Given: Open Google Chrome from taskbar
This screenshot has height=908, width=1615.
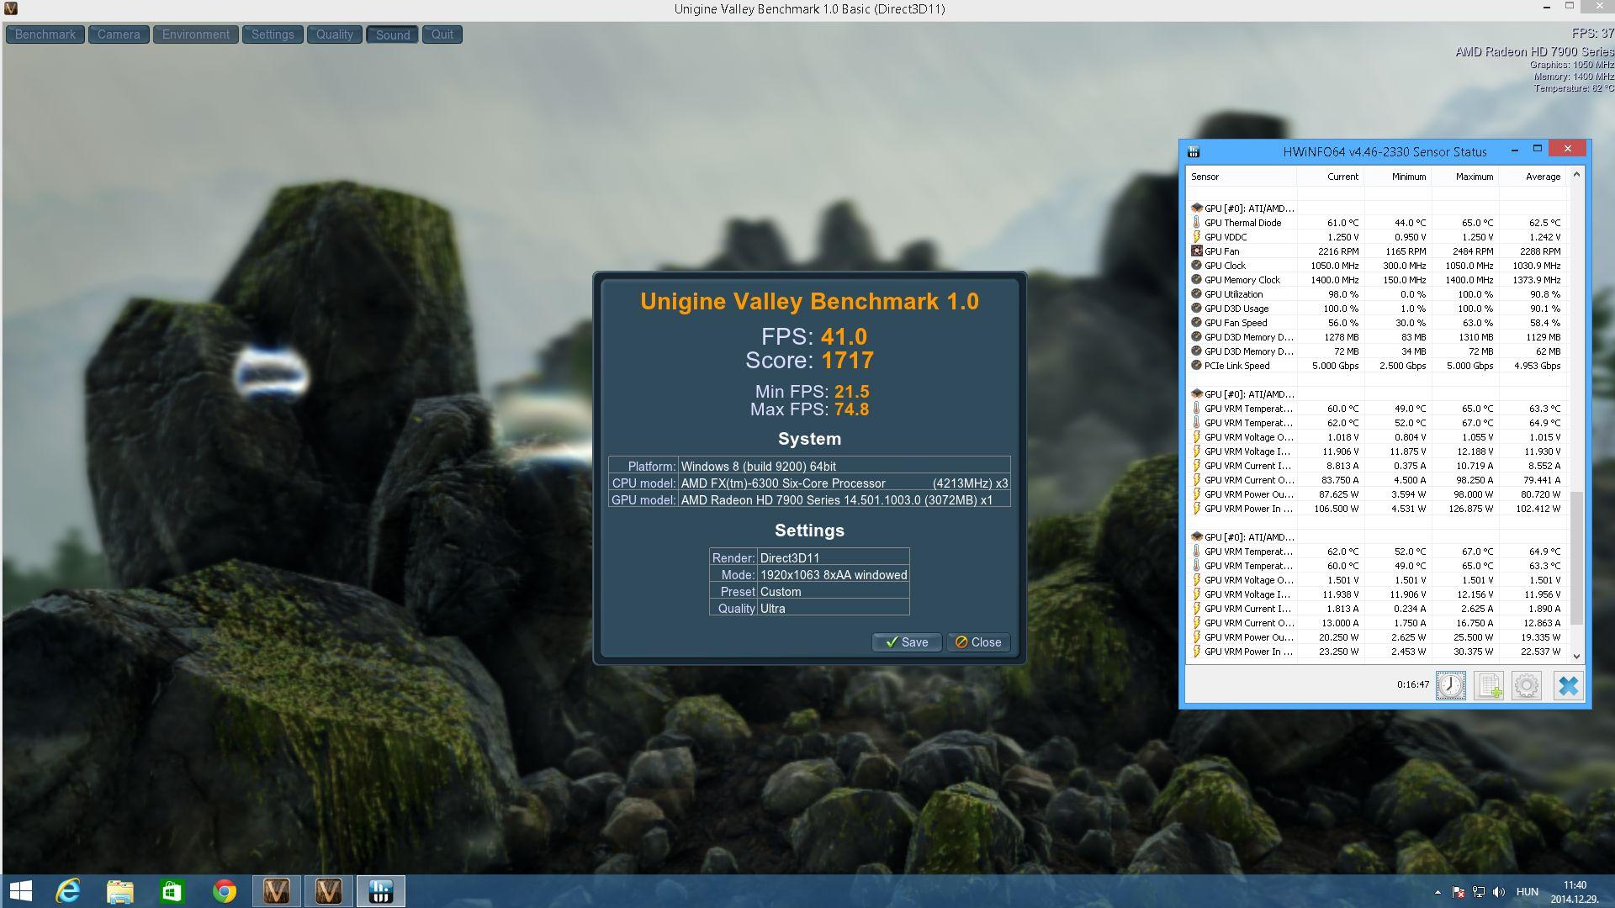Looking at the screenshot, I should tap(225, 891).
